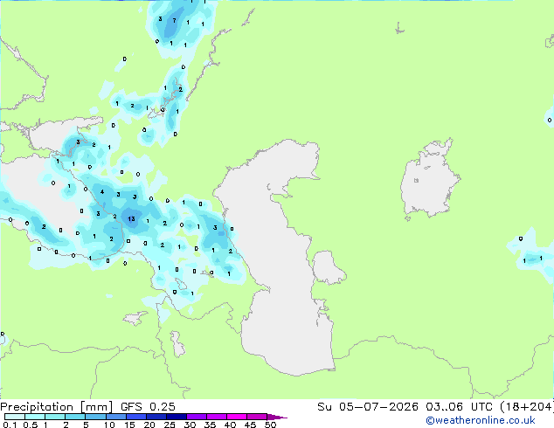Viewport: 554px width, 428px height.
Task: Click the '7' precipitation value on map
Action: [174, 20]
